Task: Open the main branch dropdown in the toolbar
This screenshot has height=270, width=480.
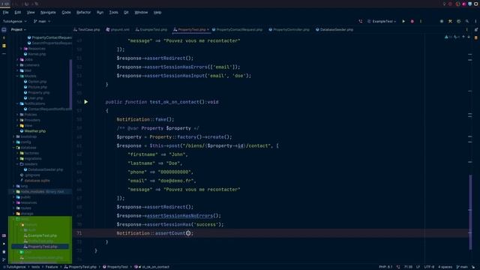Action: [42, 22]
